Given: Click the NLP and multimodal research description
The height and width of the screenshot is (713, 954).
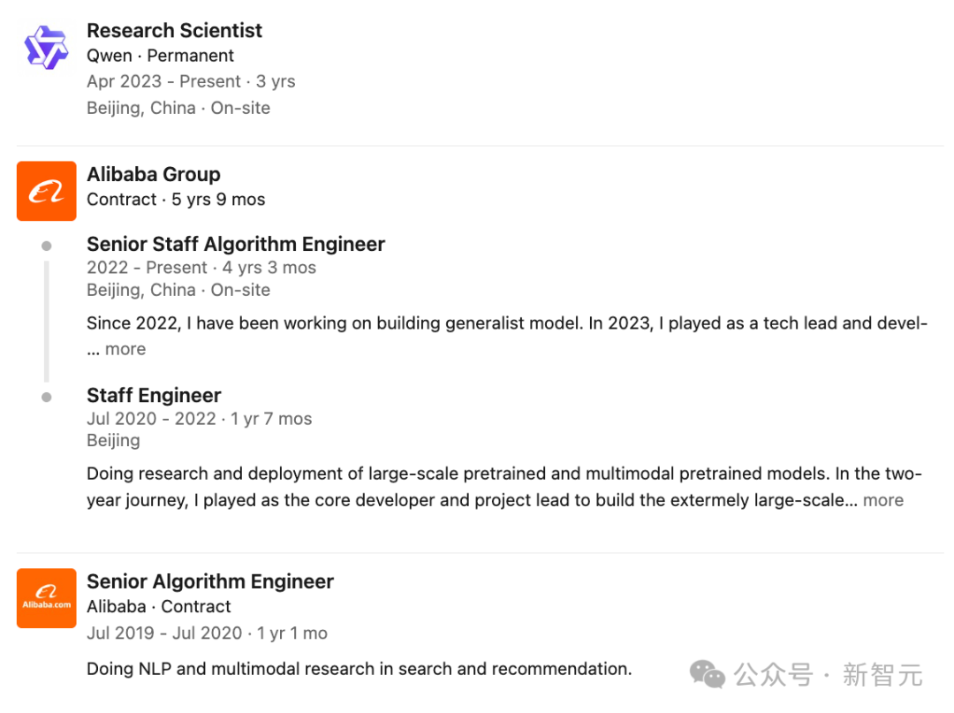Looking at the screenshot, I should [359, 669].
